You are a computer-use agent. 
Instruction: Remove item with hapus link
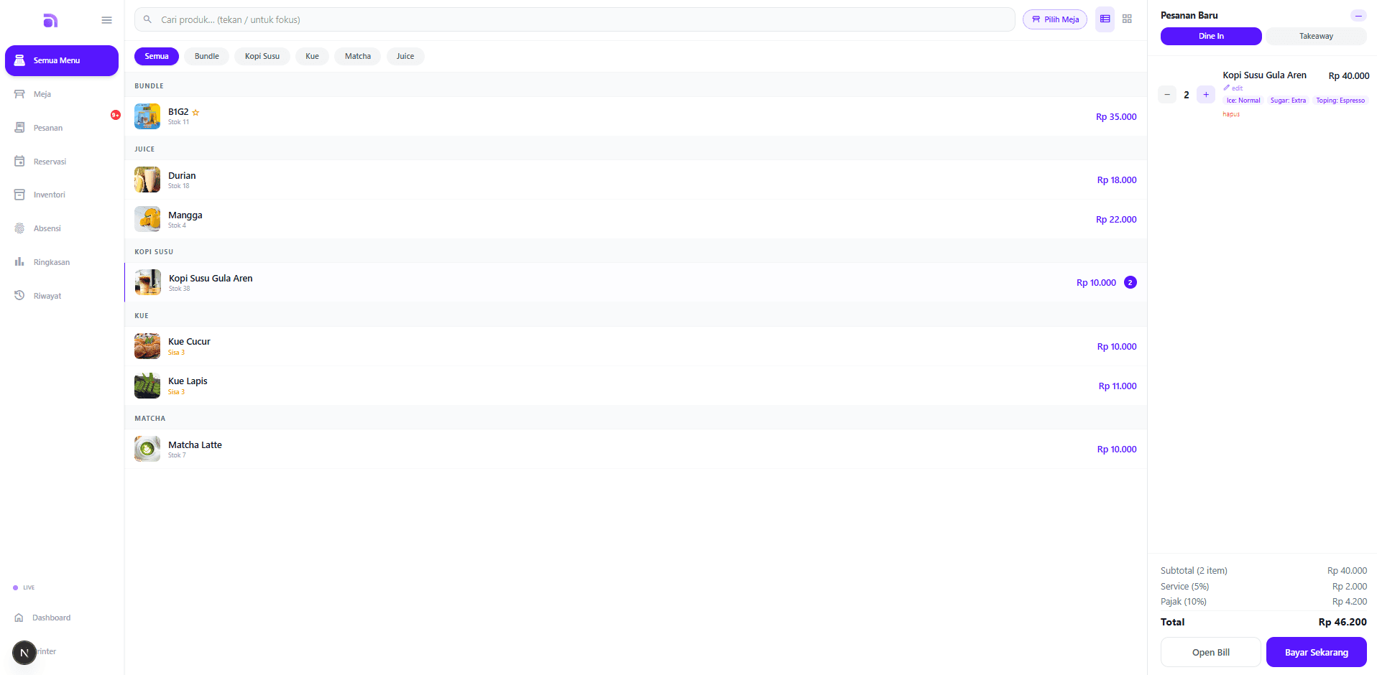pyautogui.click(x=1231, y=114)
